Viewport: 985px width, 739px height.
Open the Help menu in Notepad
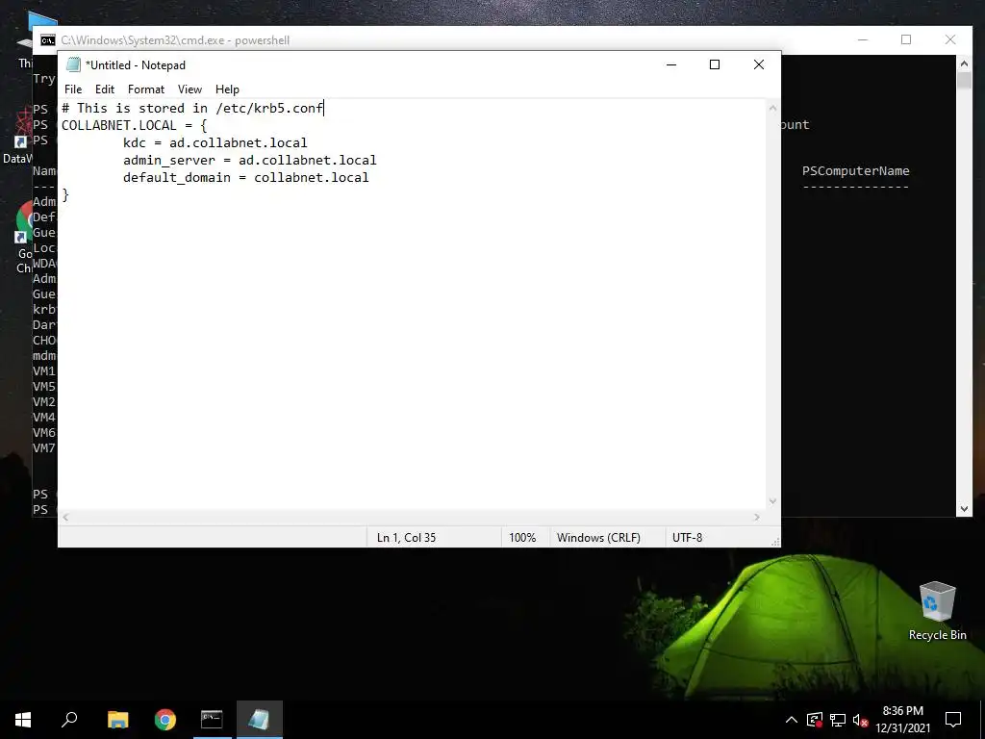point(227,89)
